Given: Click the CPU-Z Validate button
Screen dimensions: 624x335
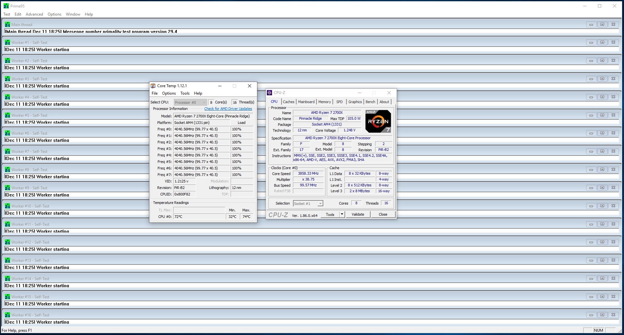Looking at the screenshot, I should (358, 214).
